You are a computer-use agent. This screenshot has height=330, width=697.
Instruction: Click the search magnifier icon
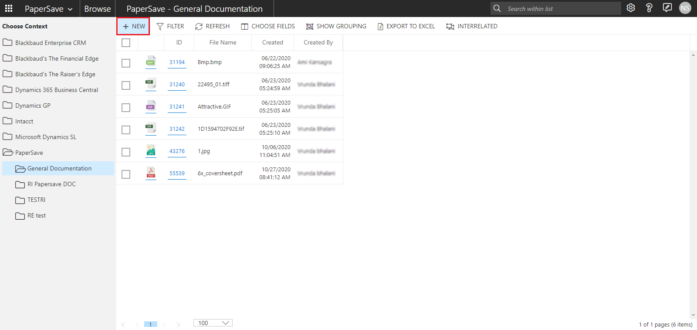(497, 8)
